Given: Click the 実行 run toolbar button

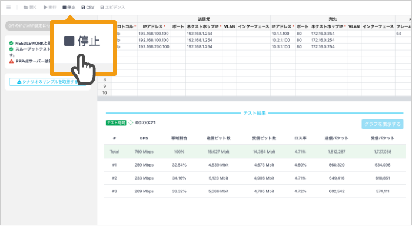Looking at the screenshot, I should click(x=49, y=8).
